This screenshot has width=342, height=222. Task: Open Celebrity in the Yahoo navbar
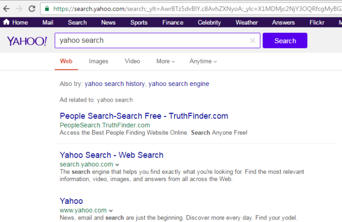209,23
